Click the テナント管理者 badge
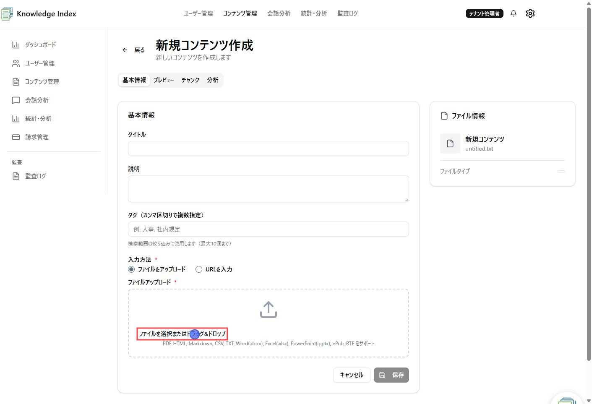This screenshot has height=404, width=592. tap(484, 13)
